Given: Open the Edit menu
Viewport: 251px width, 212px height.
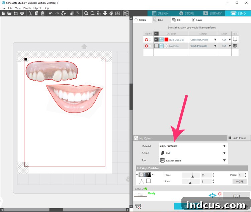Looking at the screenshot, I should coord(10,8).
